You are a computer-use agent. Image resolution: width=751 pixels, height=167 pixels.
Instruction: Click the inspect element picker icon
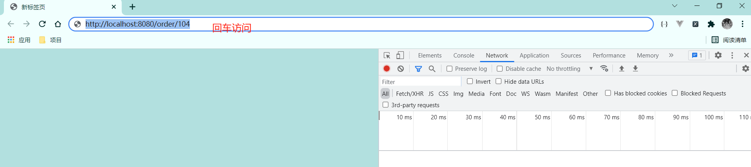(387, 56)
